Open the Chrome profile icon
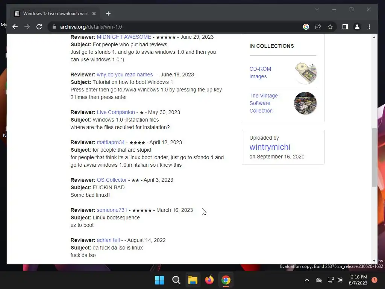 click(357, 27)
